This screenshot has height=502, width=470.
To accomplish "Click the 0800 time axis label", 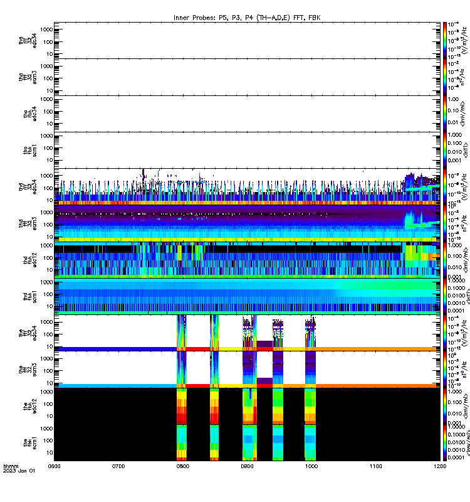I will tap(182, 466).
